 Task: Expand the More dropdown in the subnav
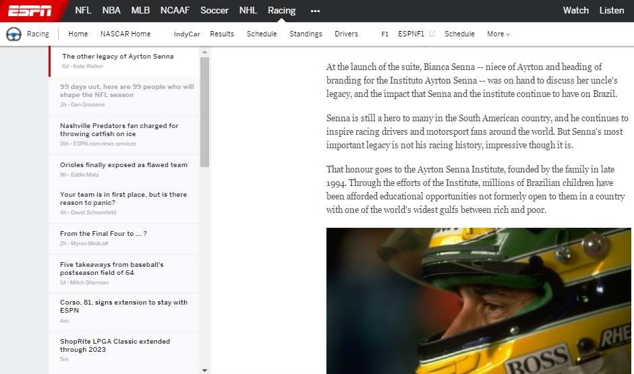tap(498, 34)
